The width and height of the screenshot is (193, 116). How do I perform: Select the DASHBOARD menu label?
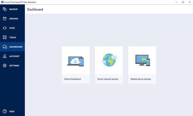(x=16, y=47)
